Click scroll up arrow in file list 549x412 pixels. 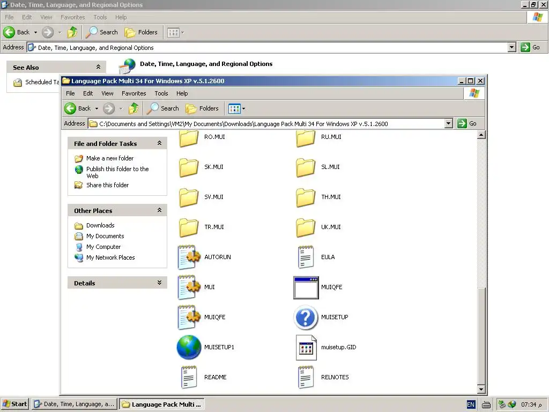(481, 135)
